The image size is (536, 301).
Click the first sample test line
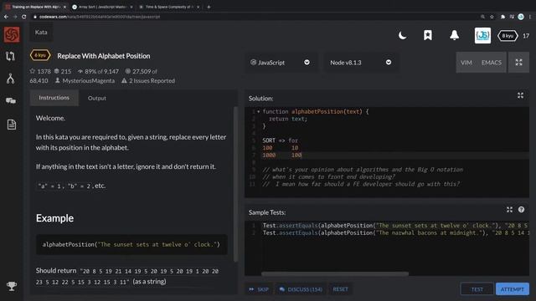(395, 226)
